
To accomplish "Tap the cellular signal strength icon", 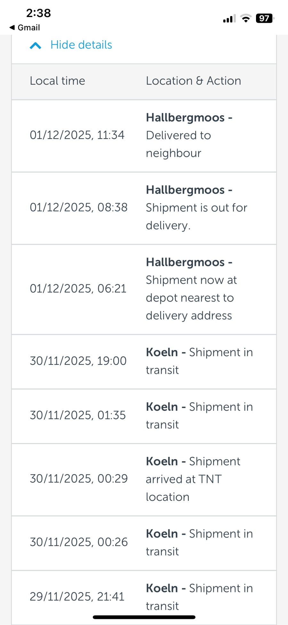I will [229, 19].
